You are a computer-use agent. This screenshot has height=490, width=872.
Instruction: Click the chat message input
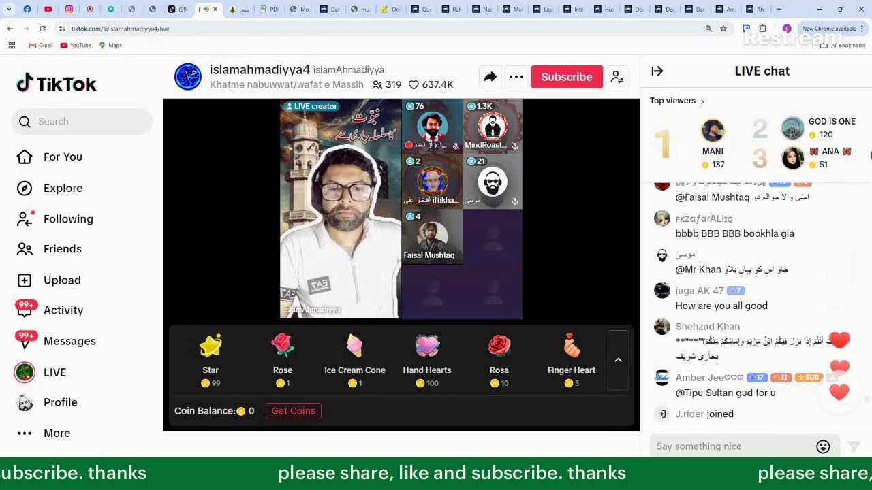pos(732,446)
